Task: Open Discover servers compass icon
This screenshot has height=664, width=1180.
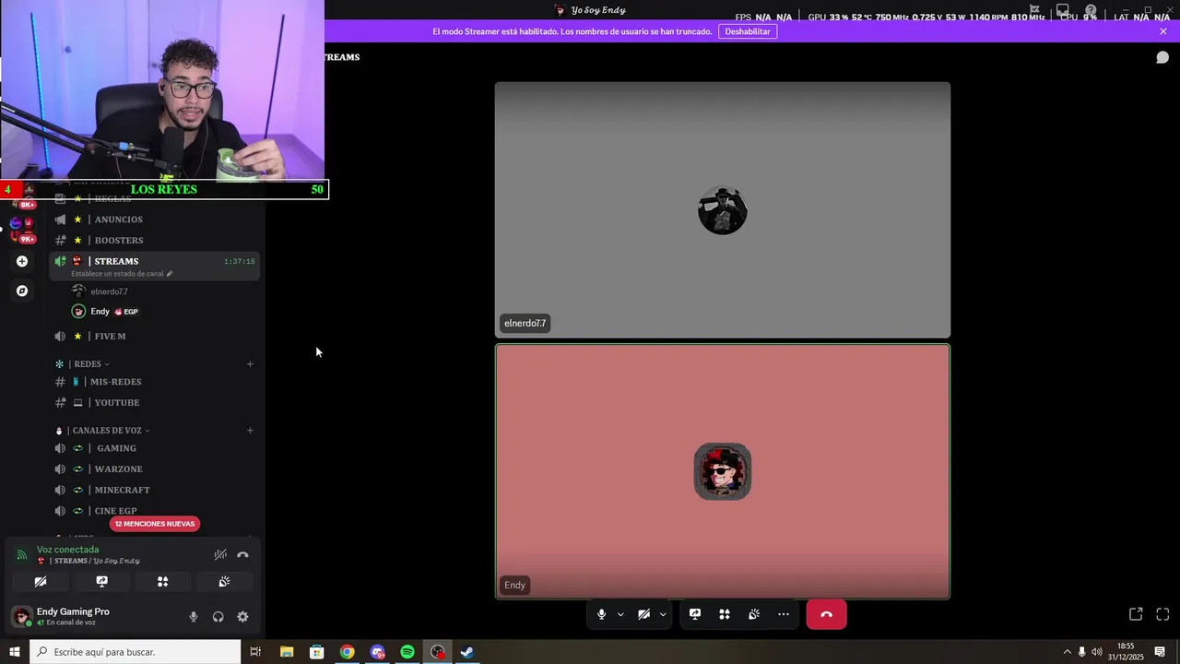Action: tap(22, 291)
